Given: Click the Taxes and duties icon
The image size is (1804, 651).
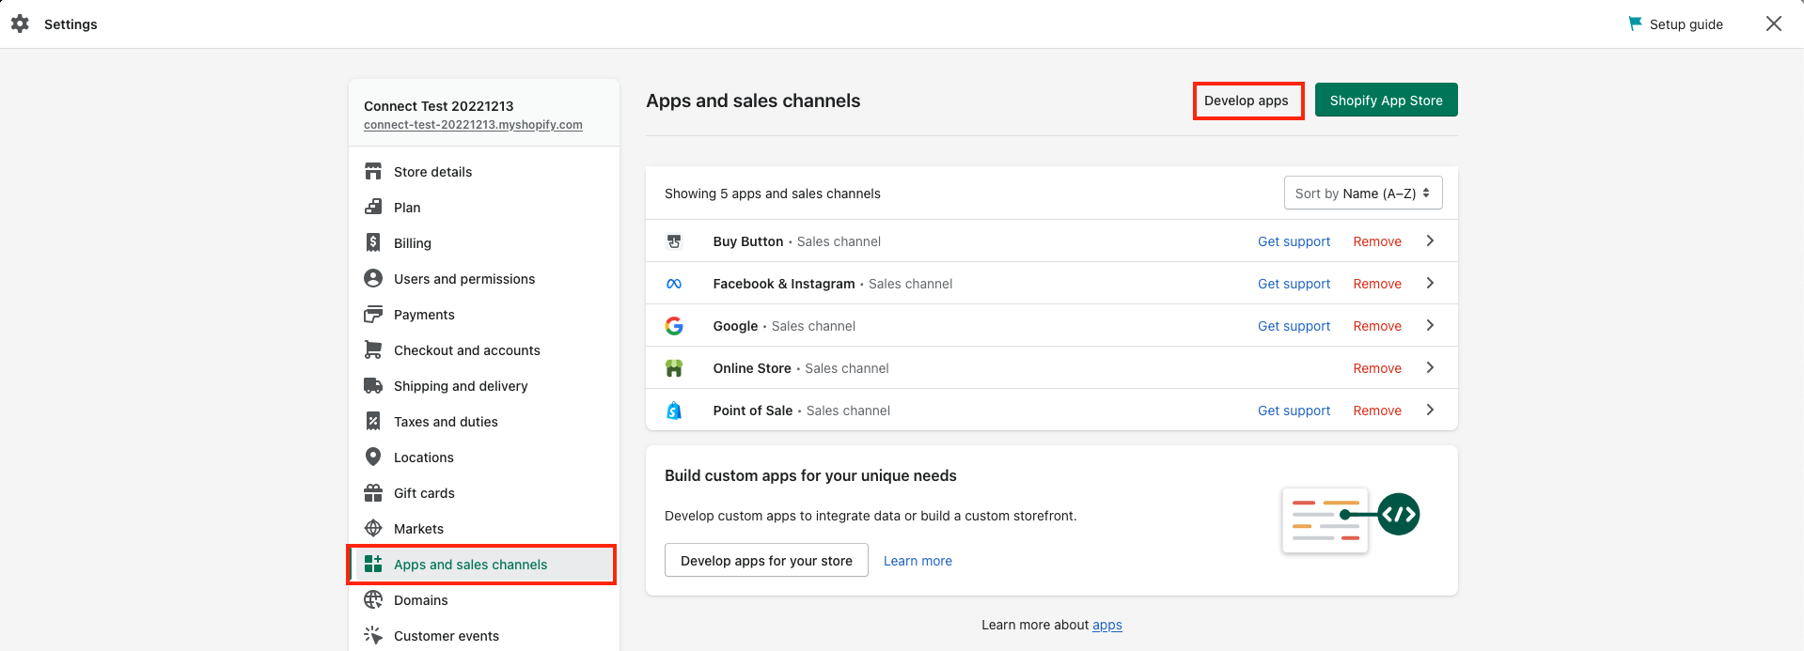Looking at the screenshot, I should point(373,421).
